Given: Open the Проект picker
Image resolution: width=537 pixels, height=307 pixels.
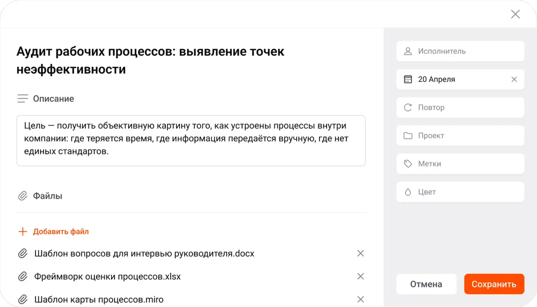Looking at the screenshot, I should tap(460, 135).
